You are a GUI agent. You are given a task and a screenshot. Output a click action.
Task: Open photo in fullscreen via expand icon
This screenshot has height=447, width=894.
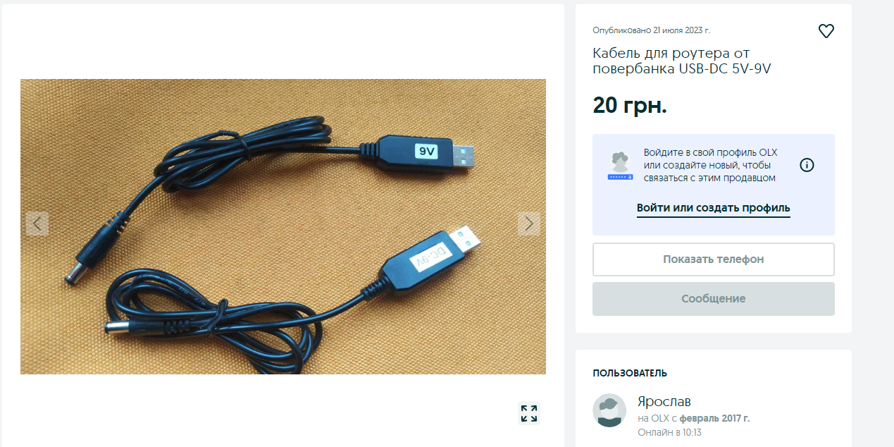click(529, 413)
